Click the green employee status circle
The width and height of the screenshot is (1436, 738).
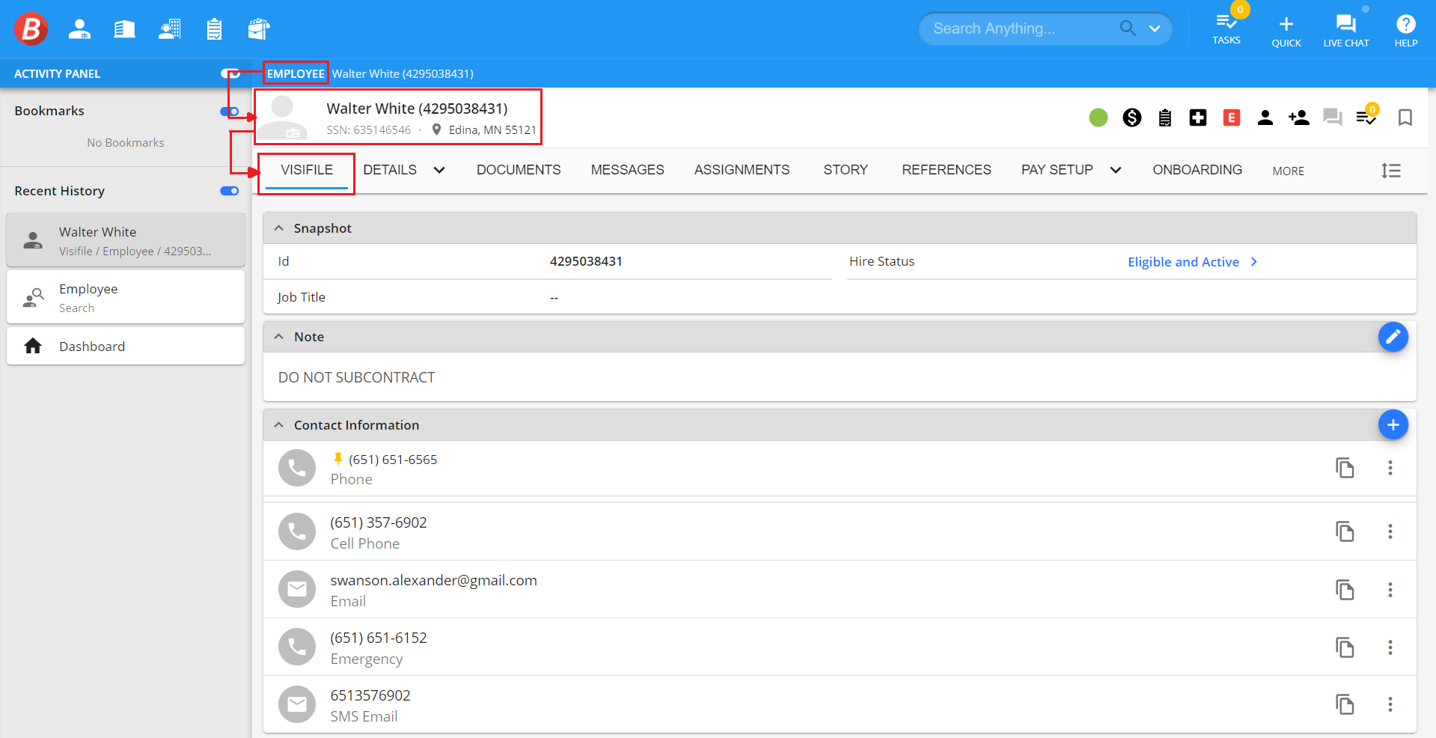tap(1099, 118)
